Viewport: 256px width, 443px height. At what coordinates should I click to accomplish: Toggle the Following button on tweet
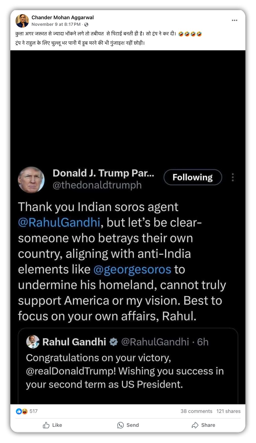click(193, 177)
